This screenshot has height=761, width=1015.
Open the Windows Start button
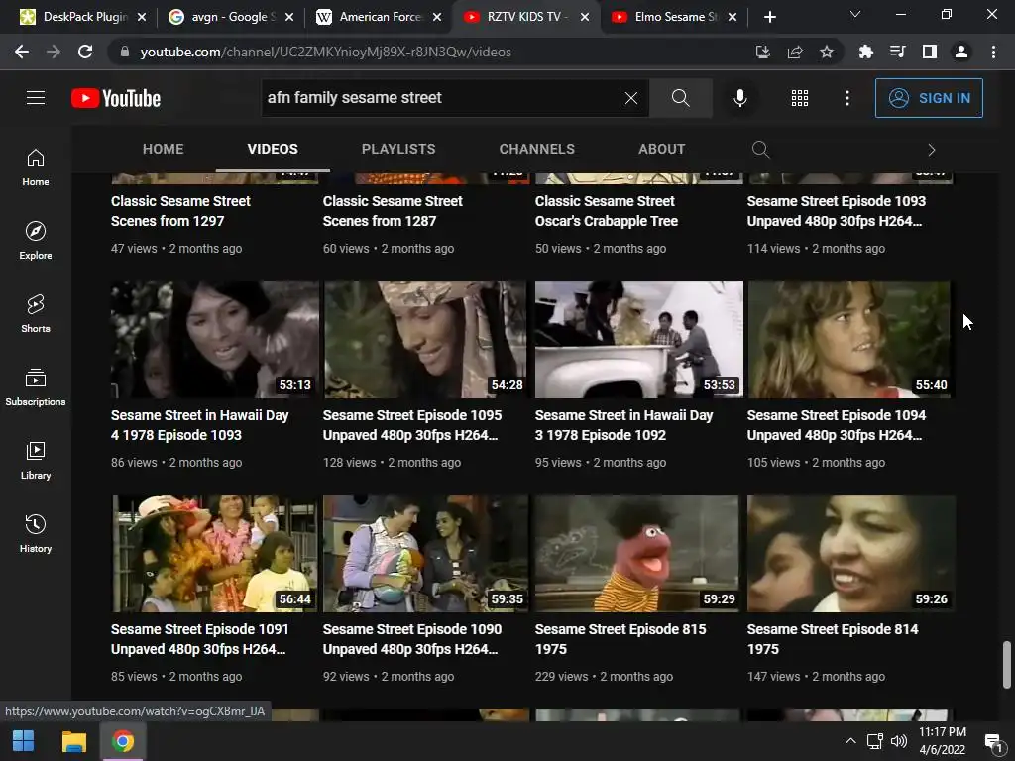pyautogui.click(x=24, y=741)
